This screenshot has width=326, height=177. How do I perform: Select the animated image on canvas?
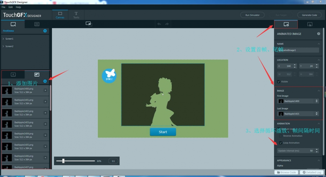[163, 95]
